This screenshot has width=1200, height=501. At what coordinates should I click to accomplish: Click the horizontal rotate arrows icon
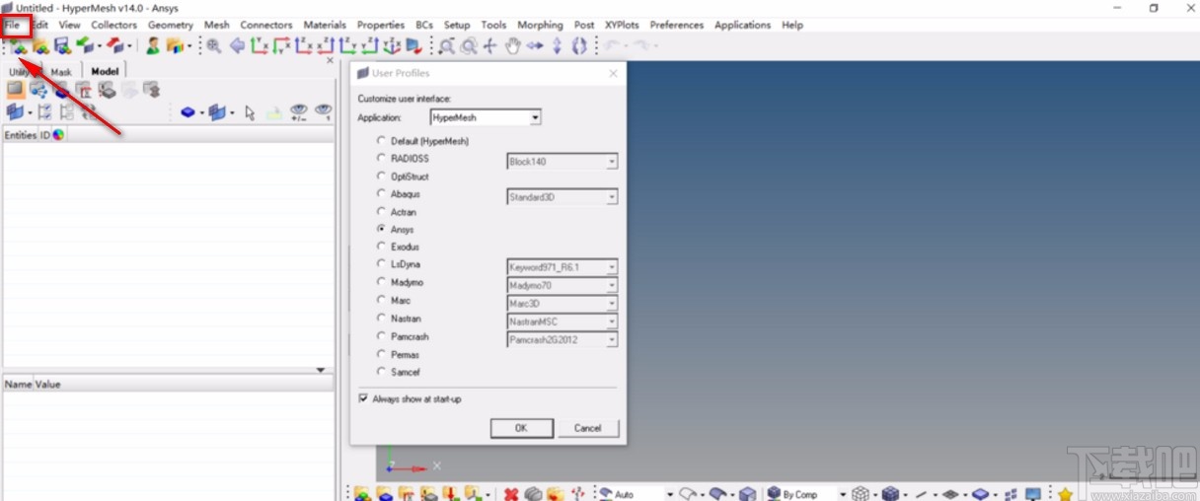pos(535,45)
